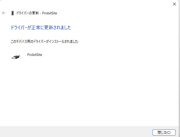The width and height of the screenshot is (180, 137).
Task: Click the device icon beside the title
Action: 13,13
